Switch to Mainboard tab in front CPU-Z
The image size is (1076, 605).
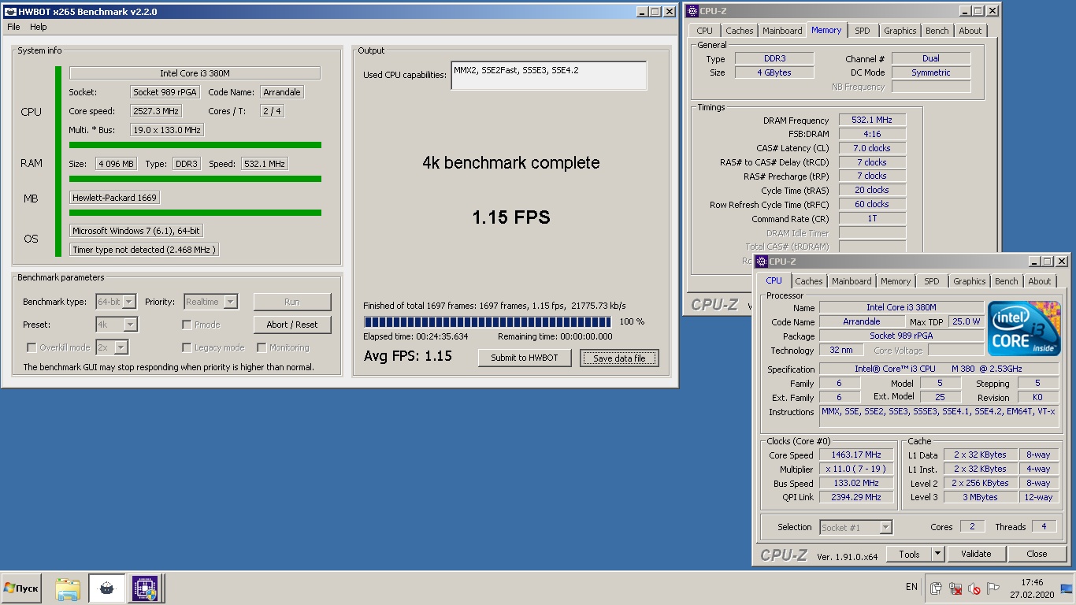click(852, 281)
